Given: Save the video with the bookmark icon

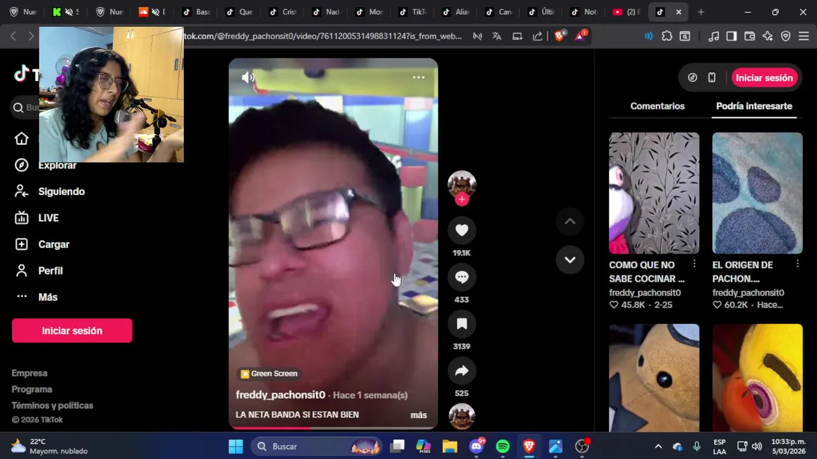Looking at the screenshot, I should tap(461, 324).
